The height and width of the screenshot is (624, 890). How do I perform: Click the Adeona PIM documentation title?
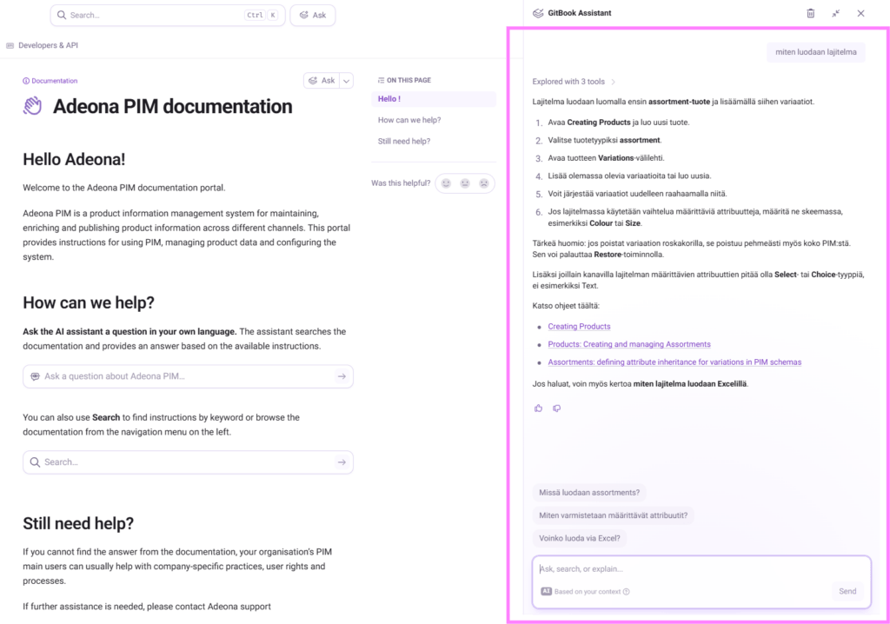[173, 106]
